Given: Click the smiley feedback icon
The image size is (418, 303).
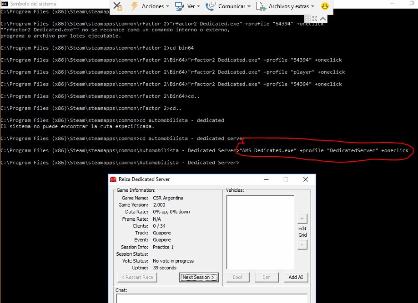Looking at the screenshot, I should click(325, 6).
